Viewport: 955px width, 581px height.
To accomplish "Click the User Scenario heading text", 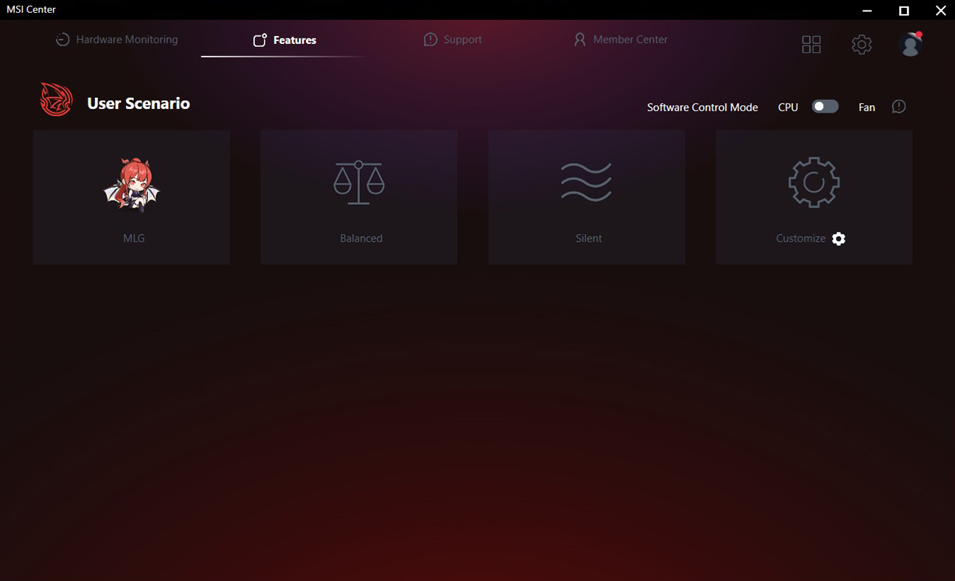I will (x=139, y=103).
